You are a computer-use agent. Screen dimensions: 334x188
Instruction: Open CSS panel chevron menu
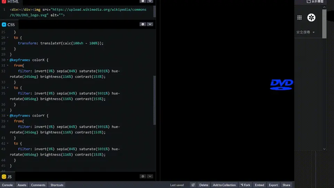[x=150, y=24]
